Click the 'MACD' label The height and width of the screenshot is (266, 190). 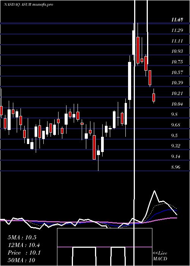pos(160,259)
